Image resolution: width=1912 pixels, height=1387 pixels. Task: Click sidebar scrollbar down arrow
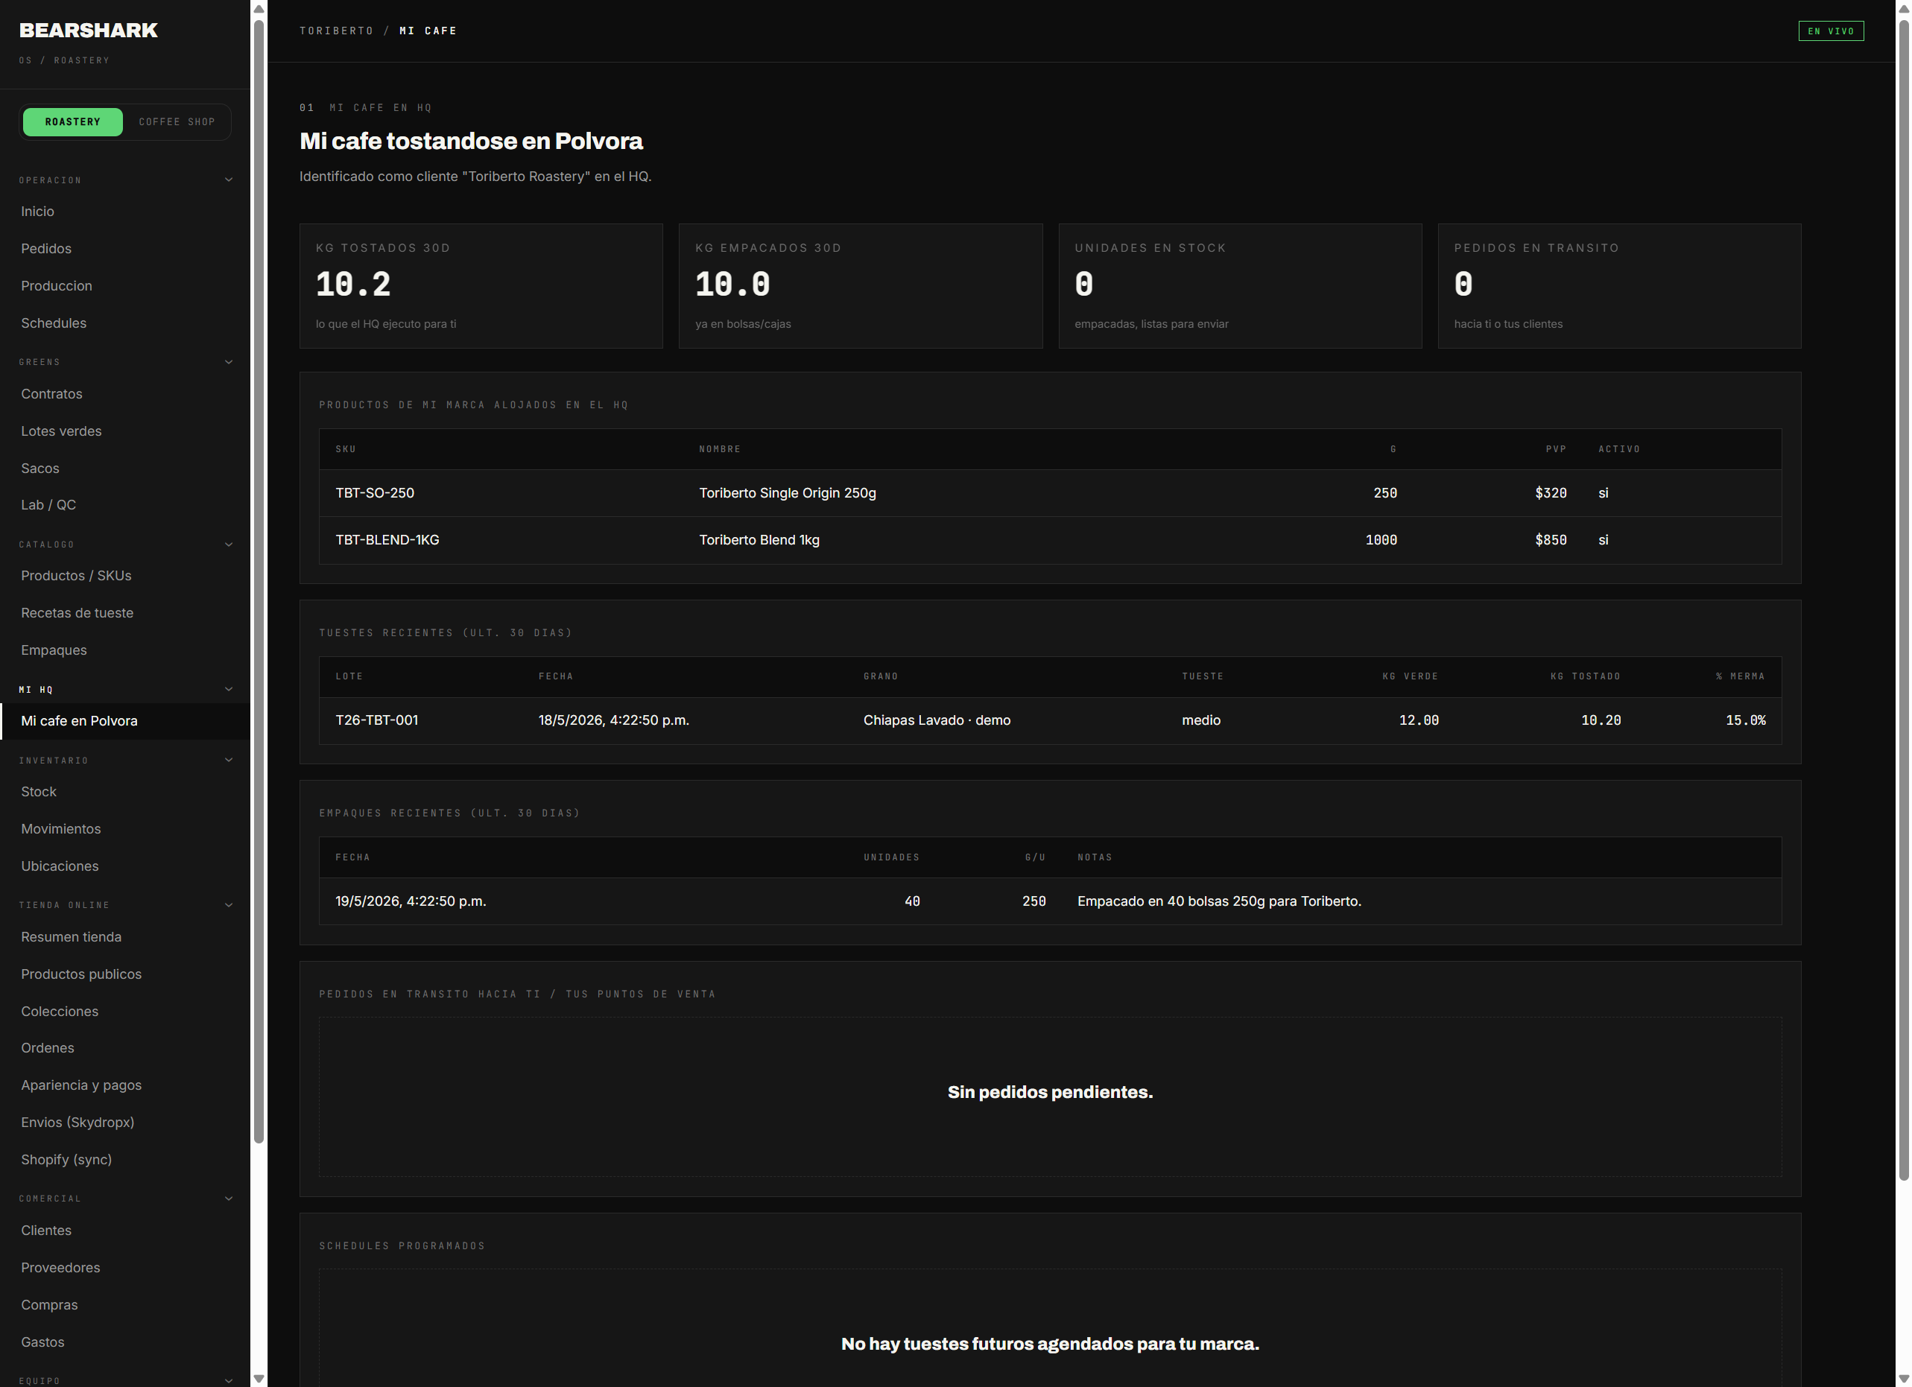click(259, 1380)
